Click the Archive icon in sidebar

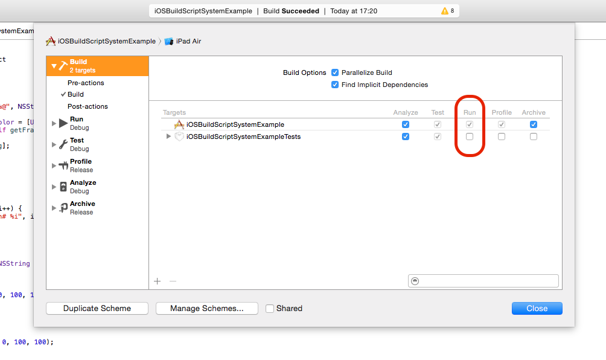pyautogui.click(x=63, y=208)
